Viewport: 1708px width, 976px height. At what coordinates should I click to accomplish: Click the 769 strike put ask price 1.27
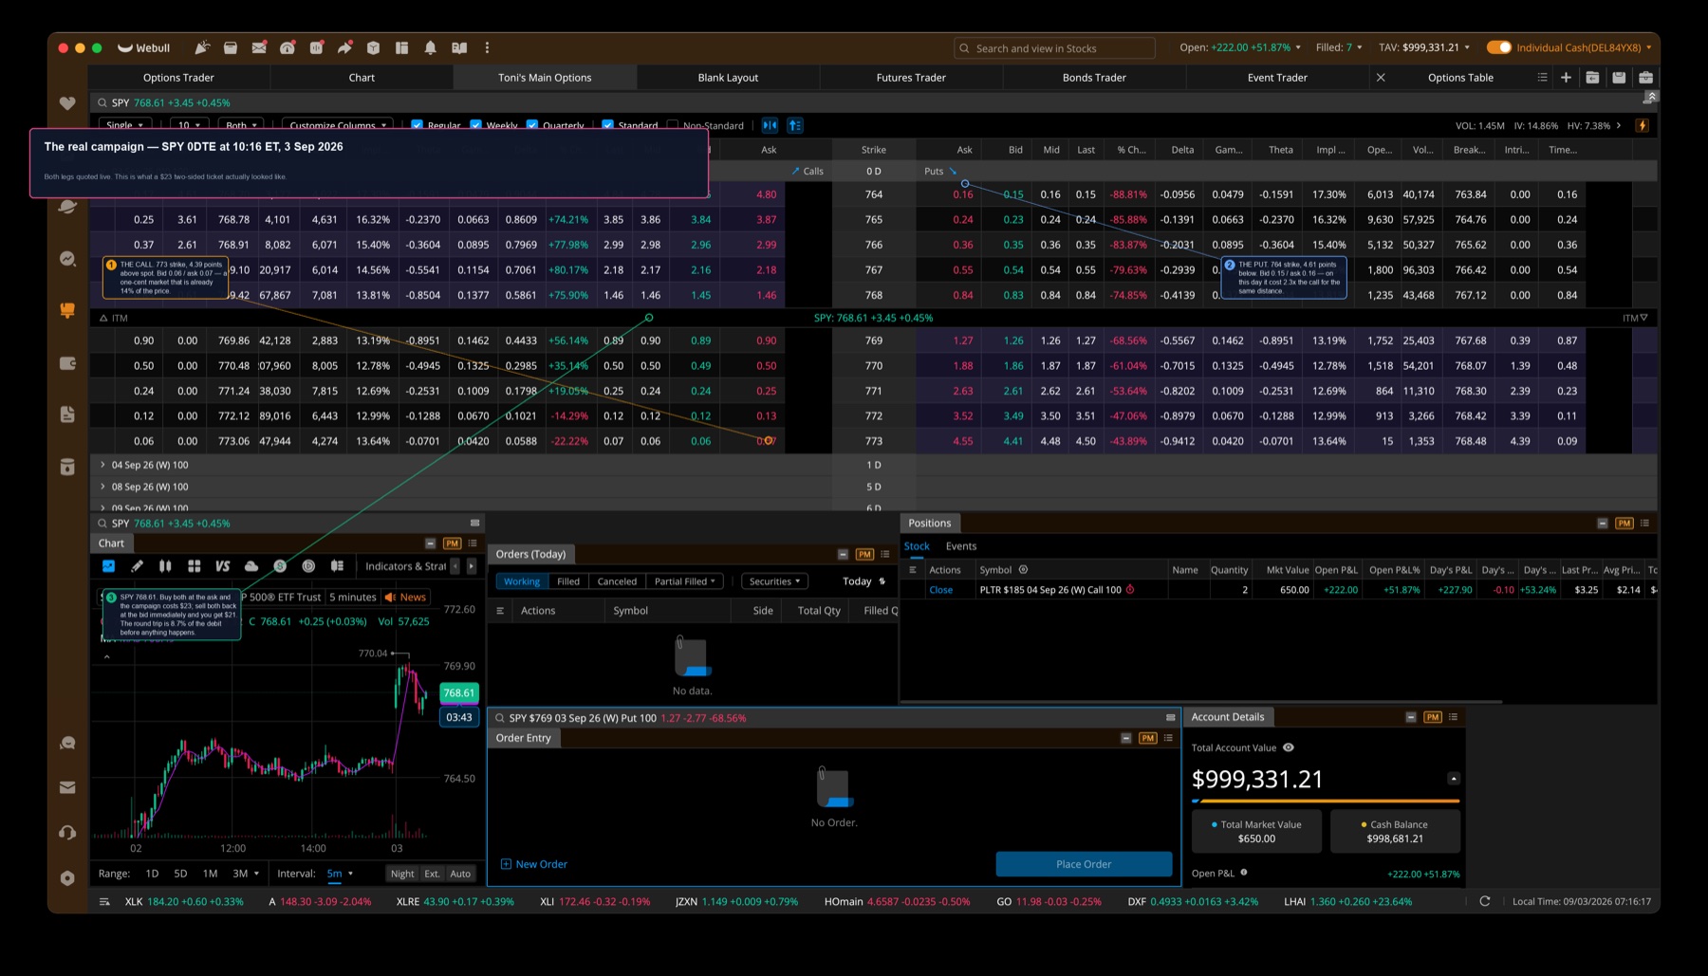[x=963, y=341]
